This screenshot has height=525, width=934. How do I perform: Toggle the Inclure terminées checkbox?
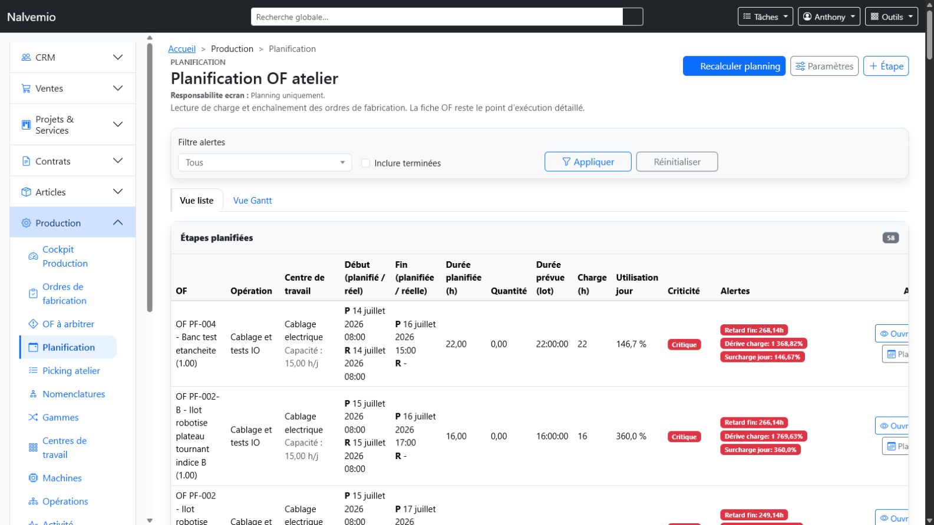(x=365, y=163)
